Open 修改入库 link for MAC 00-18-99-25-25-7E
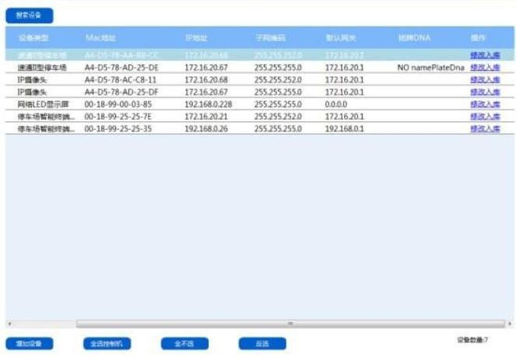This screenshot has height=357, width=516. pos(485,117)
